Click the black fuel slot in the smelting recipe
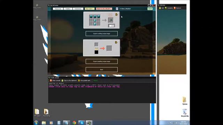 pyautogui.click(x=96, y=52)
